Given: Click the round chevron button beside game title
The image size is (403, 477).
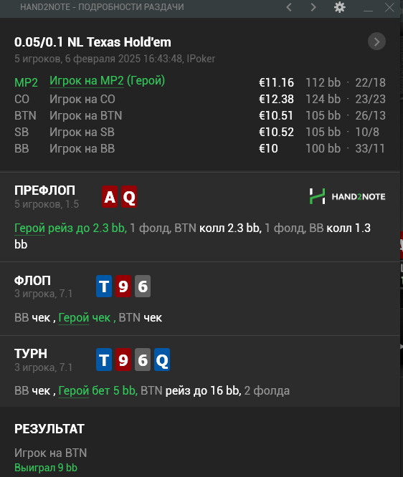Looking at the screenshot, I should 376,42.
